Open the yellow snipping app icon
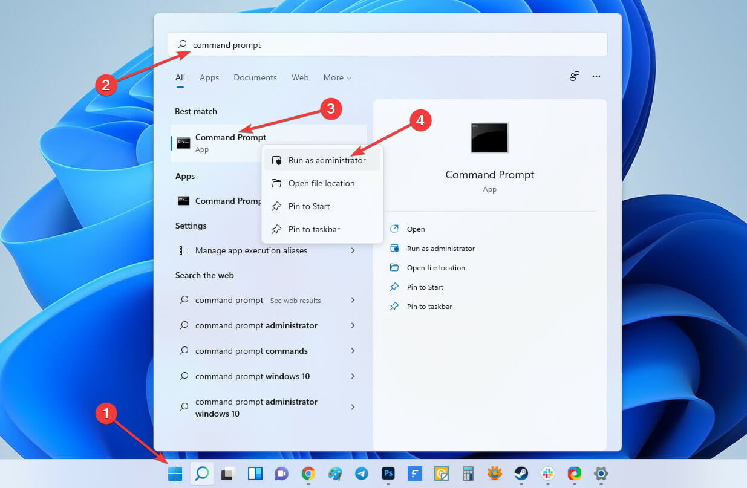This screenshot has width=747, height=488. tap(441, 473)
